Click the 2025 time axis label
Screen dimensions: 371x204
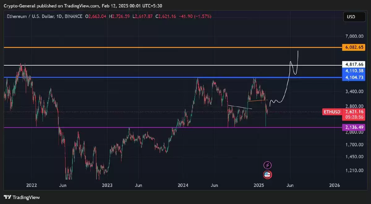pos(258,185)
